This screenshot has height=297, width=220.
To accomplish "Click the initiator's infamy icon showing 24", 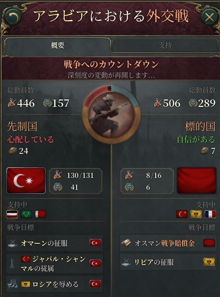I will (12, 151).
